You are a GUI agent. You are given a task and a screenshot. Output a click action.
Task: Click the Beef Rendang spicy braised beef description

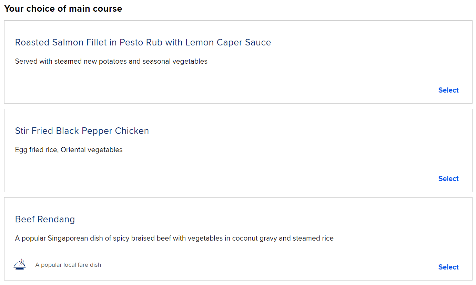click(x=174, y=238)
